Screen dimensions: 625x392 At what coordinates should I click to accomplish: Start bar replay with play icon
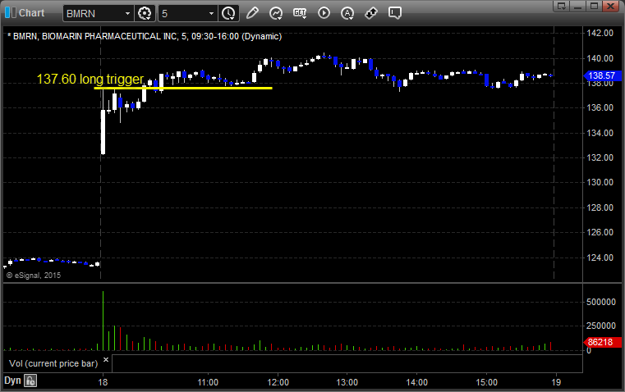click(x=324, y=13)
